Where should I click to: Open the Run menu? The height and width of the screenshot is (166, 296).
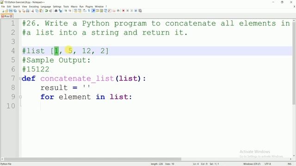tap(81, 6)
